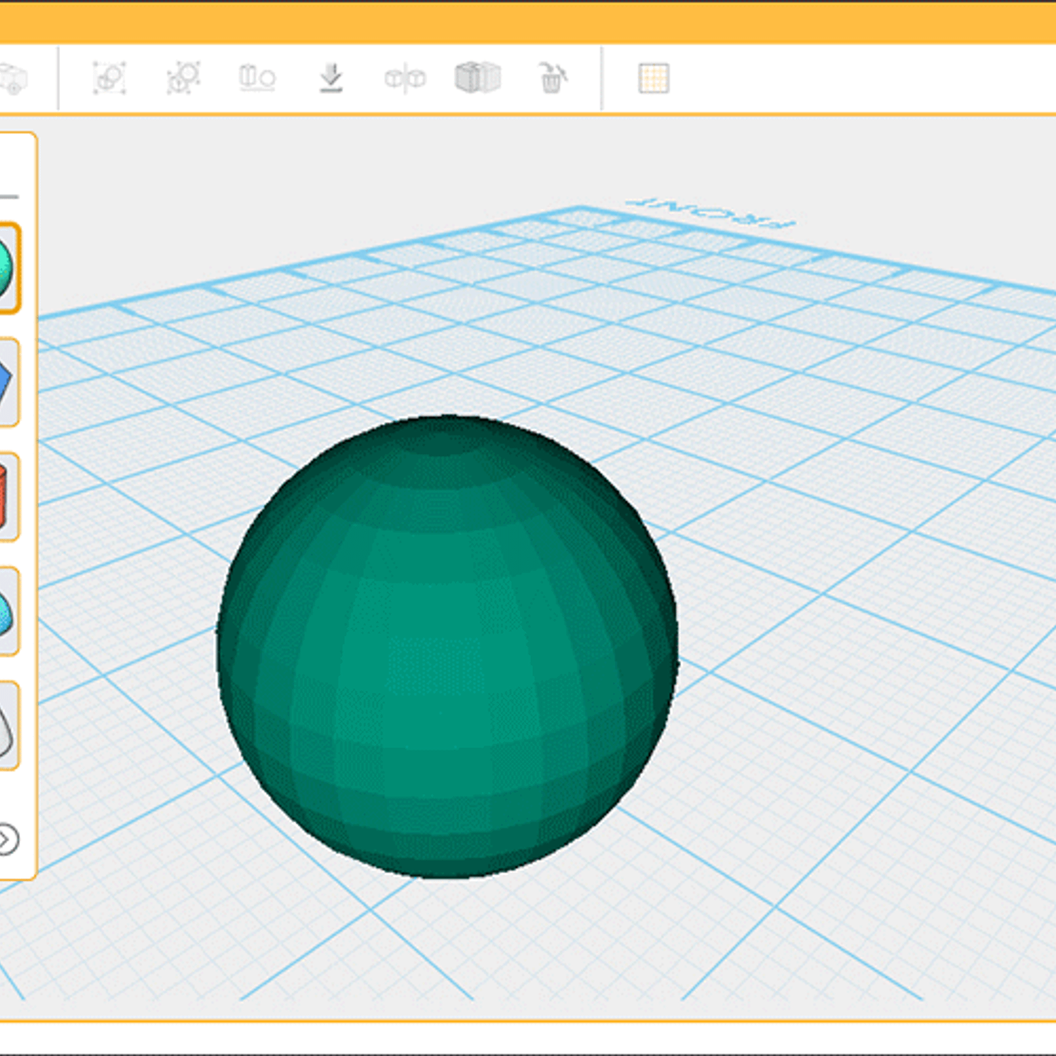Select the blue hemisphere shape in side panel
1056x1056 pixels.
7,612
